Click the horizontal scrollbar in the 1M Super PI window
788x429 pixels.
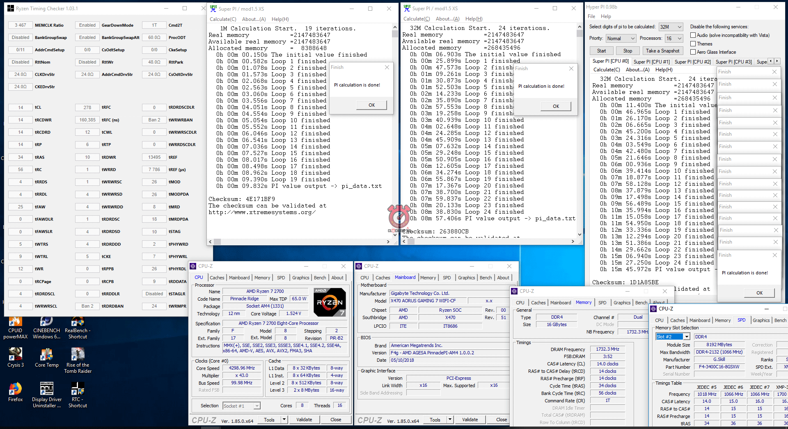(299, 242)
